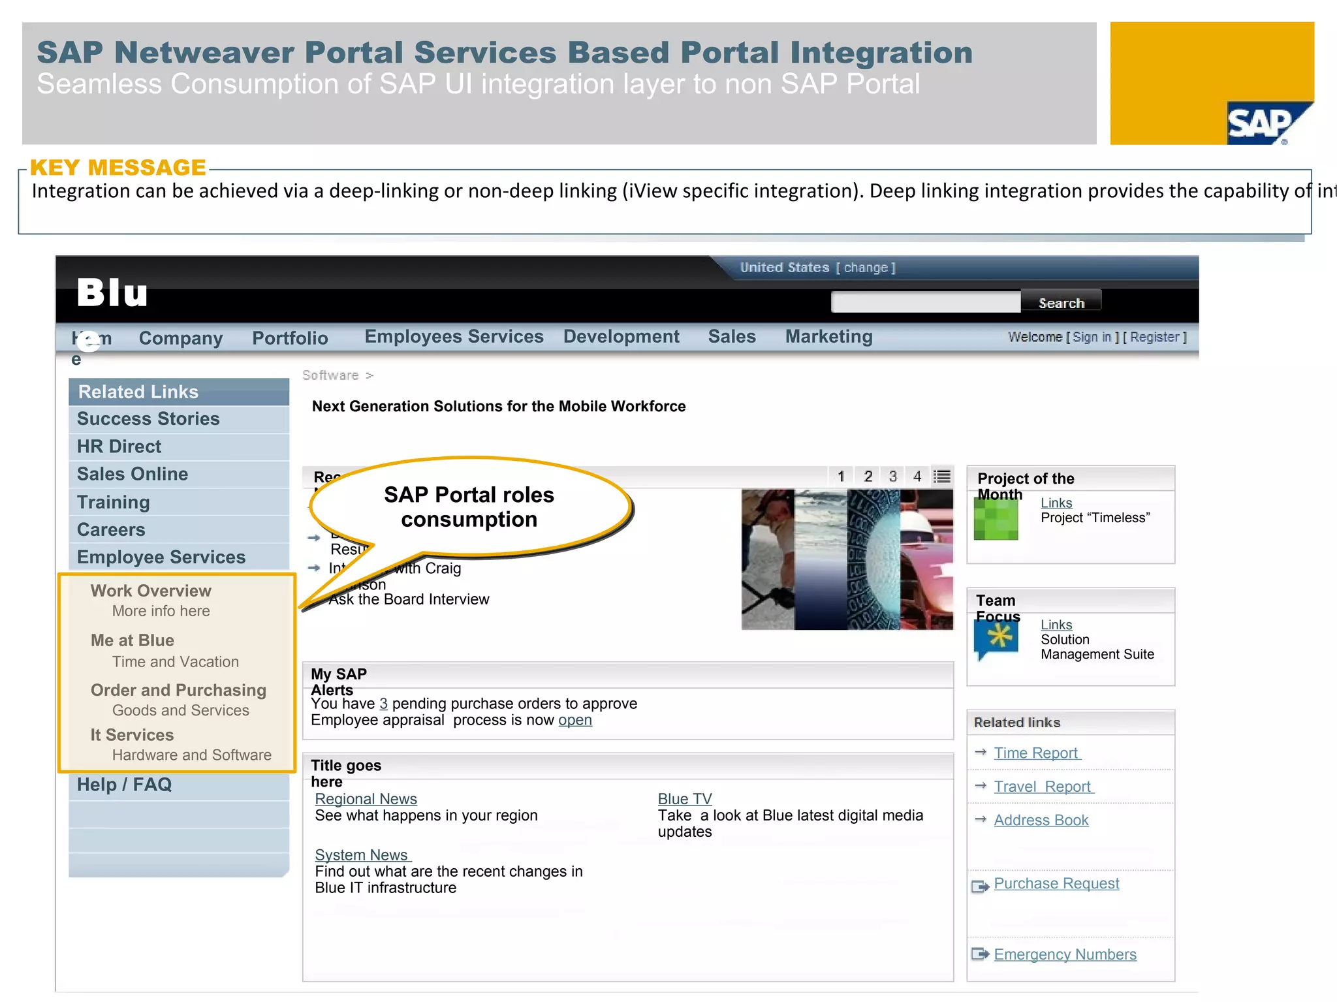Click the news banner image collage
1337x1002 pixels.
[x=847, y=559]
